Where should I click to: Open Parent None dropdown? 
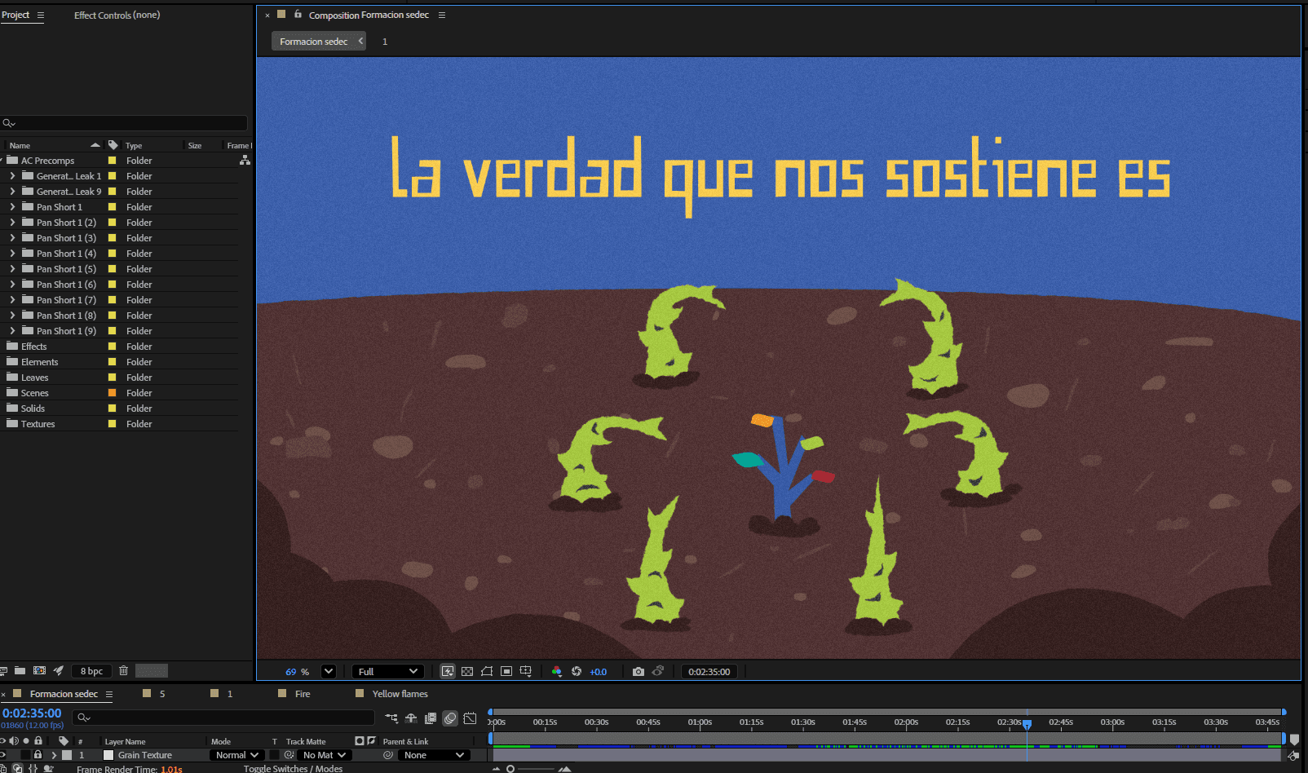[x=435, y=755]
